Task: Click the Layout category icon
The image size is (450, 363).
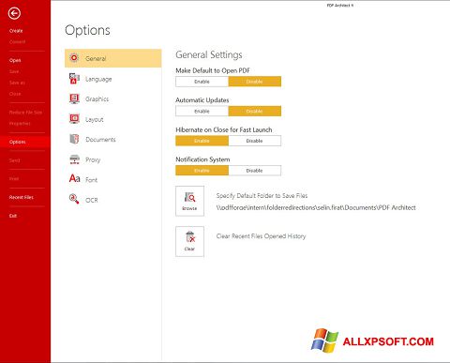Action: (74, 119)
